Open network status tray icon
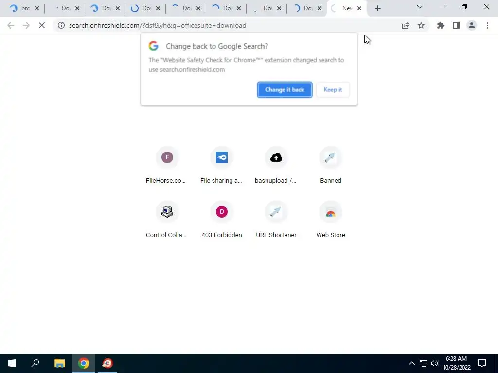The width and height of the screenshot is (498, 373). click(424, 363)
